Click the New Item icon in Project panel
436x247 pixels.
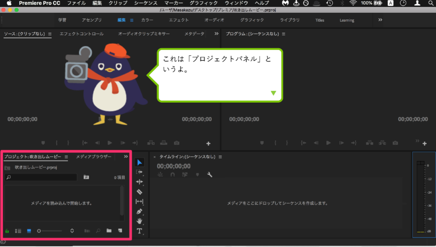click(120, 231)
